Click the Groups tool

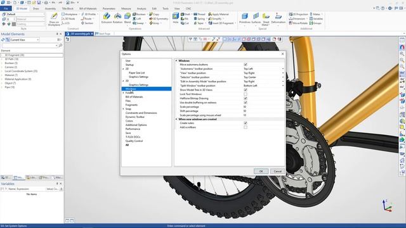315,23
